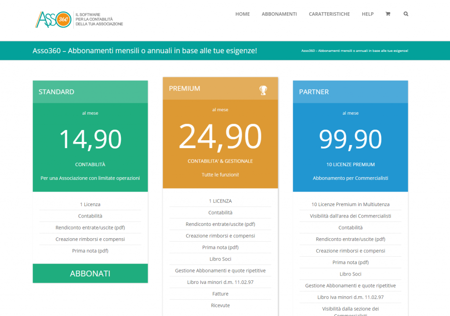Click '10 LICENZE PREMIUM' subtitle
Viewport: 450px width, 316px height.
coord(350,164)
